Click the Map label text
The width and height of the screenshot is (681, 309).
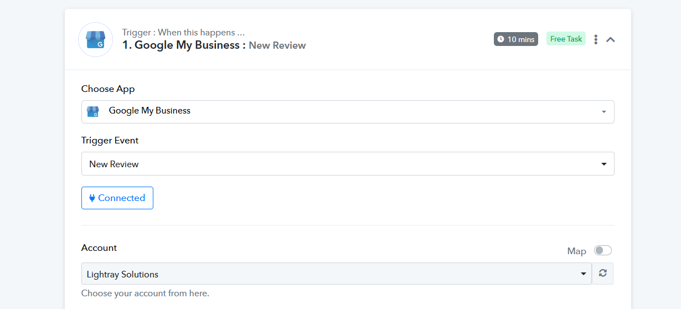tap(576, 251)
